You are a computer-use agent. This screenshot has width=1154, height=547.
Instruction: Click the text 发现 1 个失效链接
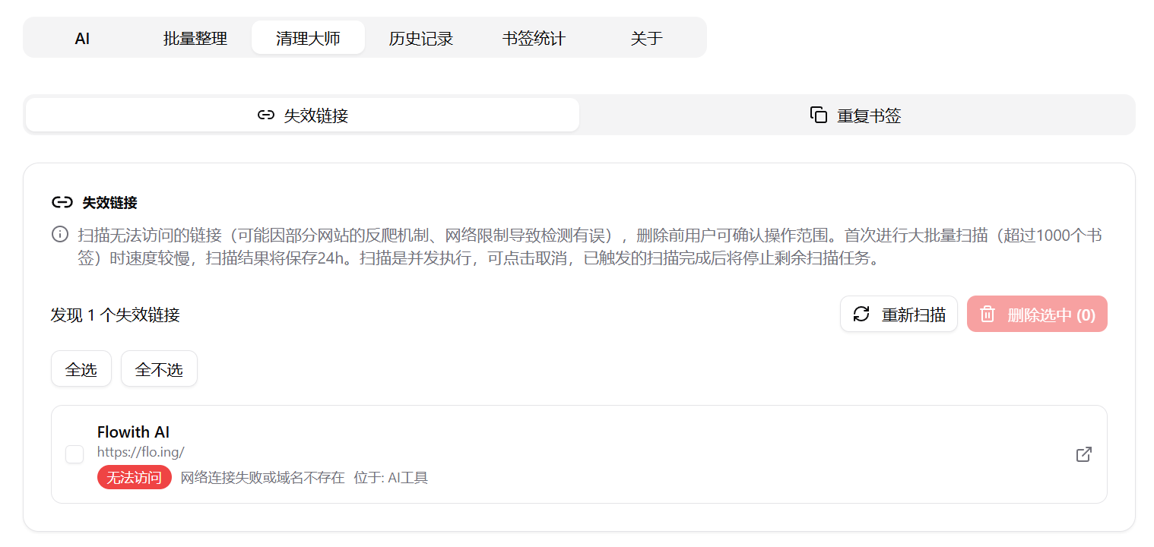(x=116, y=315)
